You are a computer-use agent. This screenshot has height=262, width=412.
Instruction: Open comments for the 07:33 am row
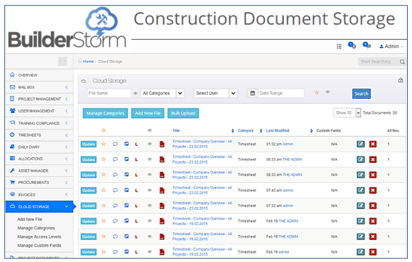point(115,205)
